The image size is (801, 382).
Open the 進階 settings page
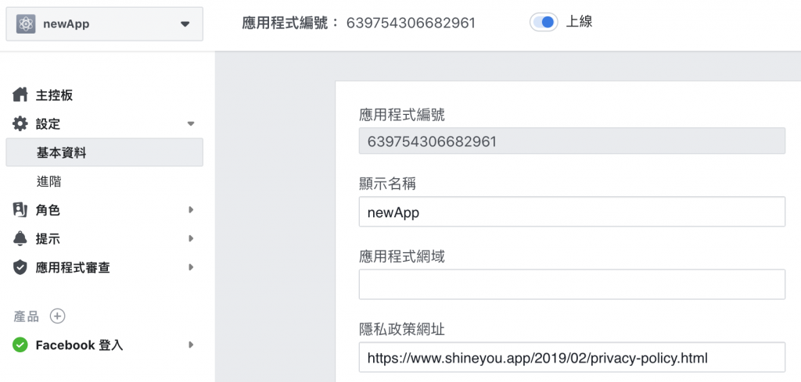[48, 181]
